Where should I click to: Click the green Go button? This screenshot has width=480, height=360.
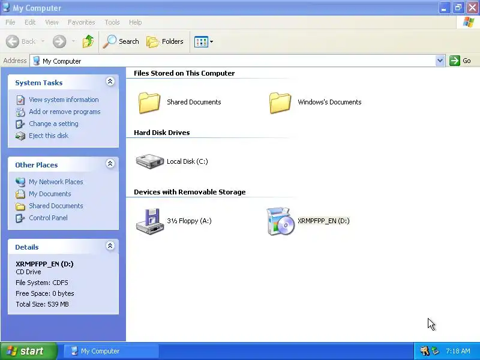pos(460,61)
